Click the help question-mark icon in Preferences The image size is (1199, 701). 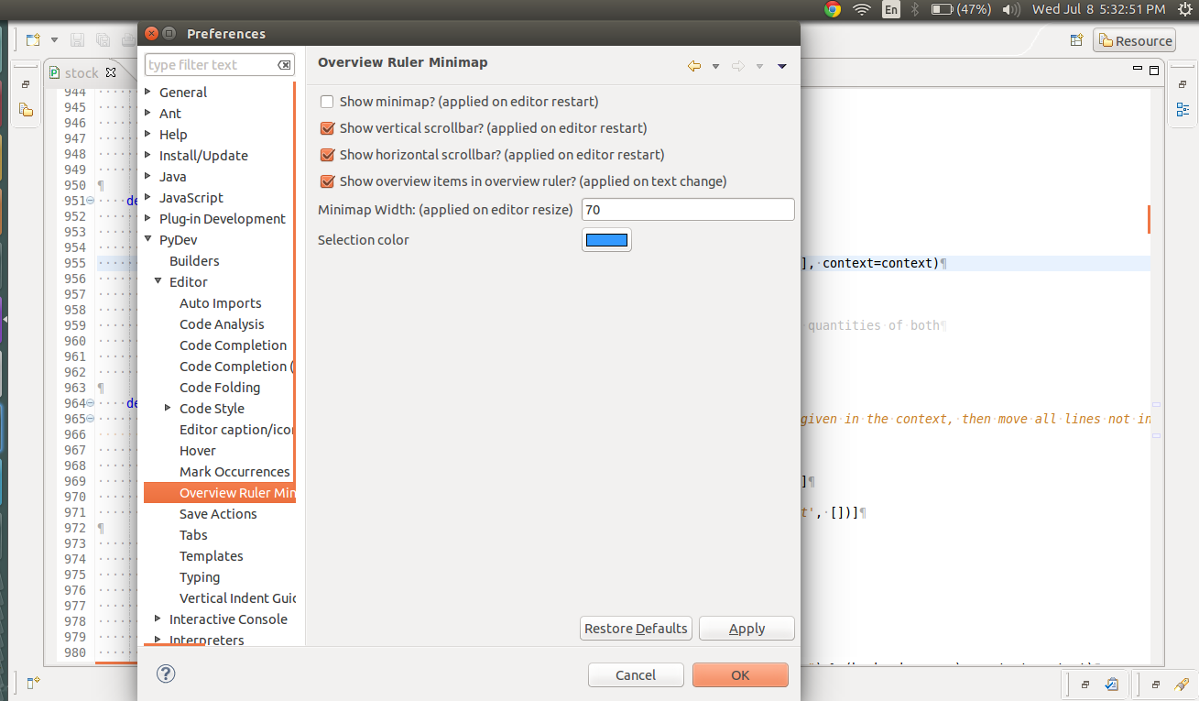pos(166,674)
